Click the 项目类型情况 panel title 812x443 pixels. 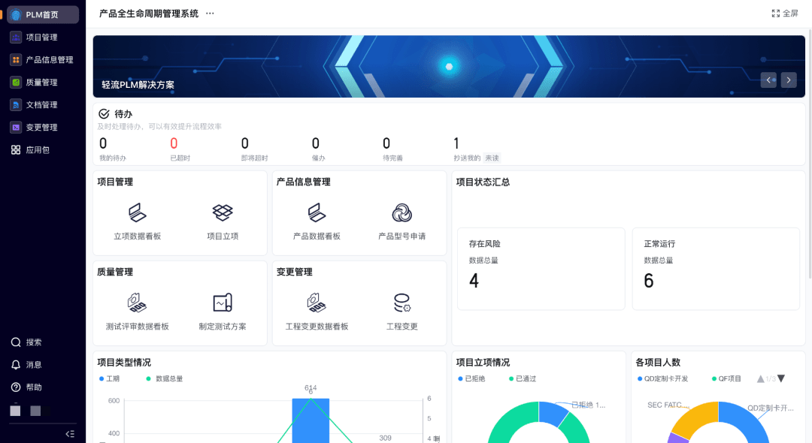(x=124, y=363)
